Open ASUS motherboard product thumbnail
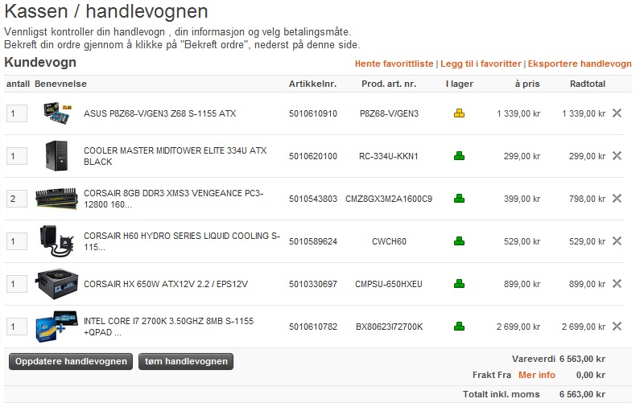Screen dimensions: 640x407 (x=57, y=113)
